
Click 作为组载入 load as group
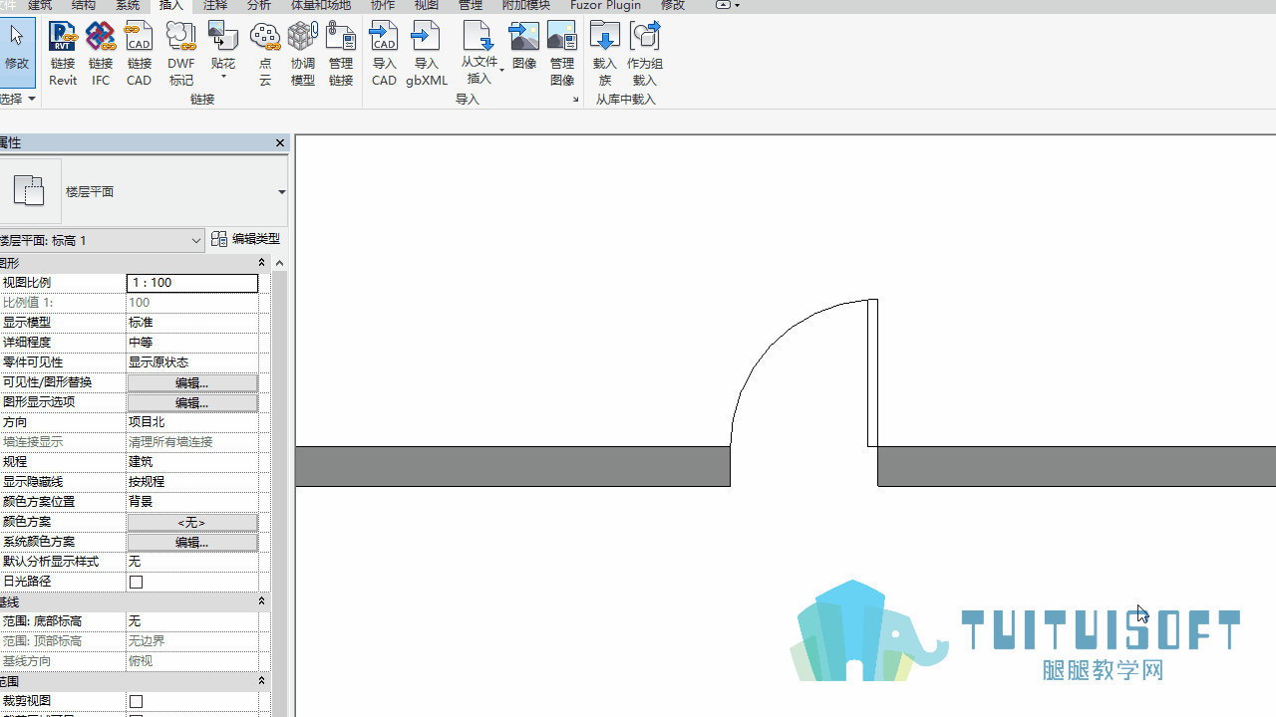(x=645, y=54)
